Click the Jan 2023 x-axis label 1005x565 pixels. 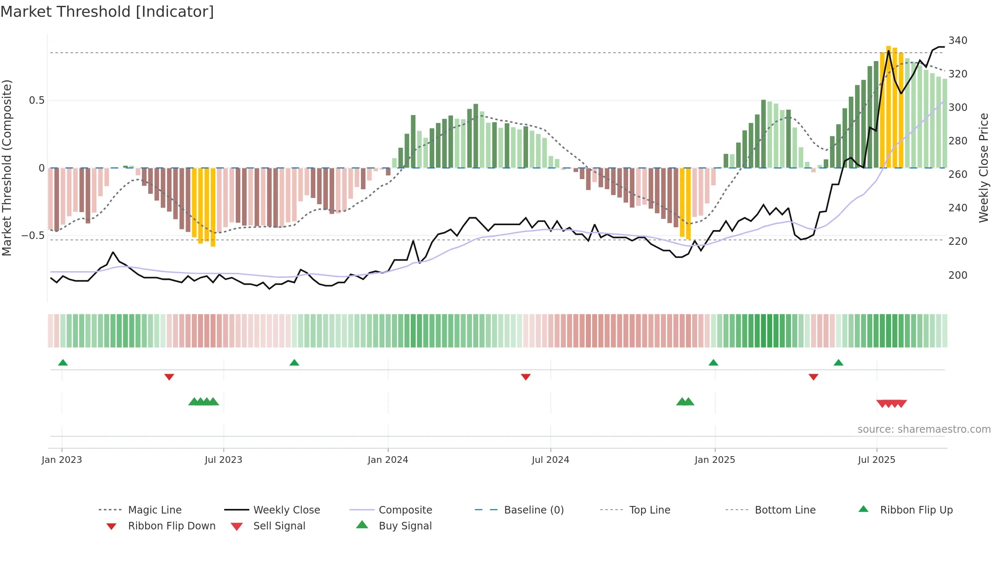tap(62, 460)
